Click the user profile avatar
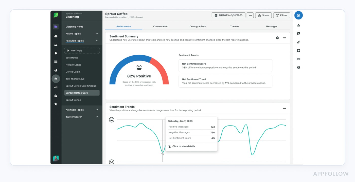Viewport: 355px width, 182px height. tap(56, 159)
